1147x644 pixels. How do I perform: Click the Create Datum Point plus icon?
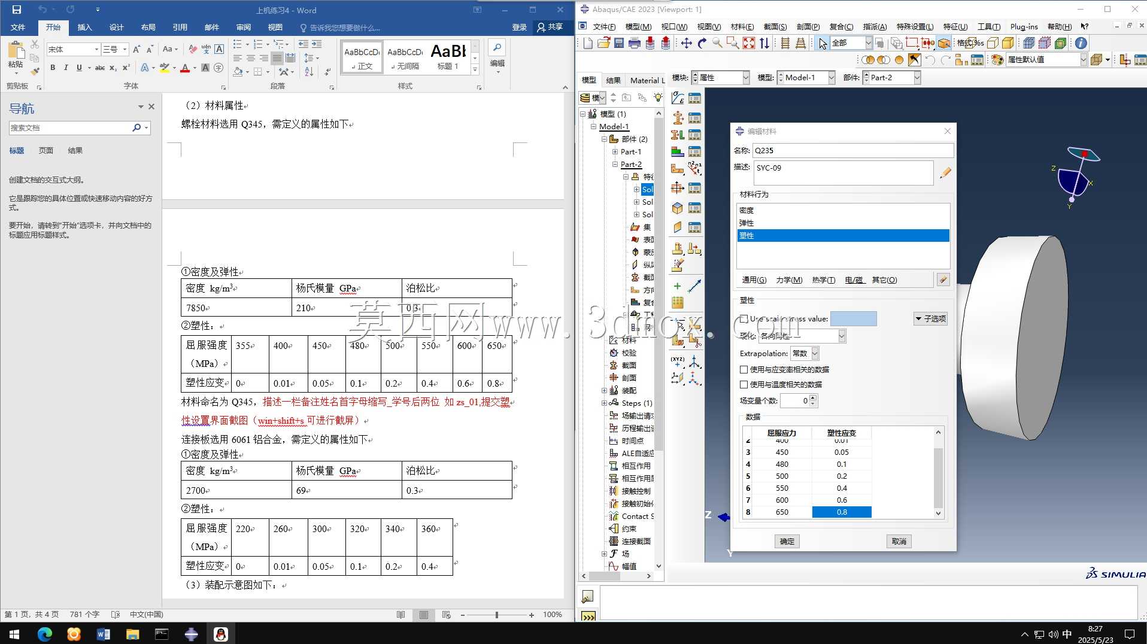click(x=678, y=286)
